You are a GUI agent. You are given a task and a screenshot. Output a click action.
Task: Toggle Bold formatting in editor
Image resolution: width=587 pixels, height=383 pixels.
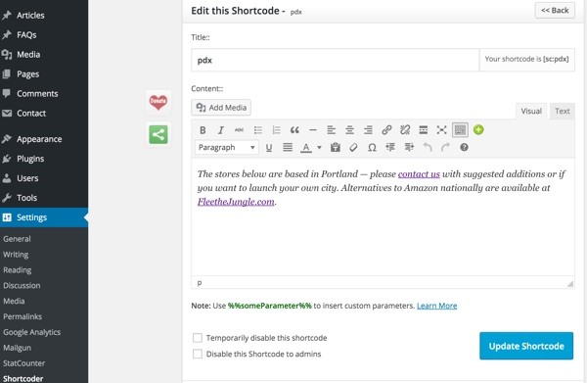click(203, 130)
